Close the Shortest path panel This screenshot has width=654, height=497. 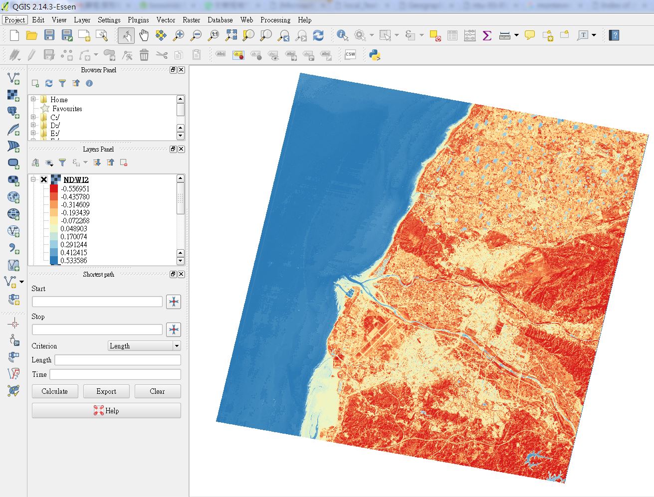point(181,274)
